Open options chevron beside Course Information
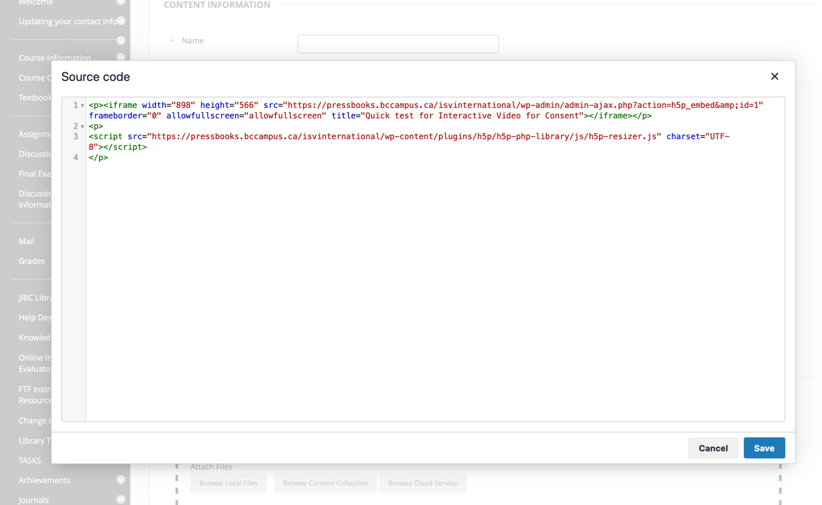 pyautogui.click(x=121, y=57)
